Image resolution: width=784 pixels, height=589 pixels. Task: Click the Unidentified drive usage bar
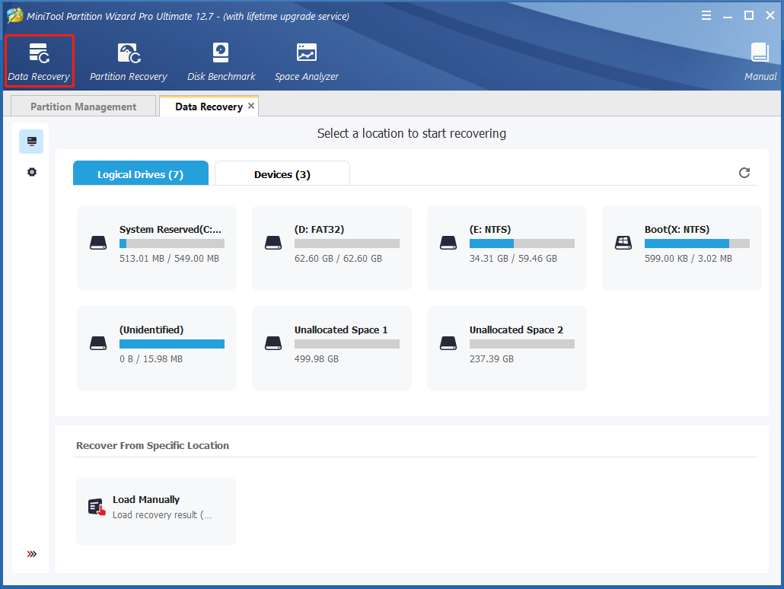pyautogui.click(x=172, y=344)
